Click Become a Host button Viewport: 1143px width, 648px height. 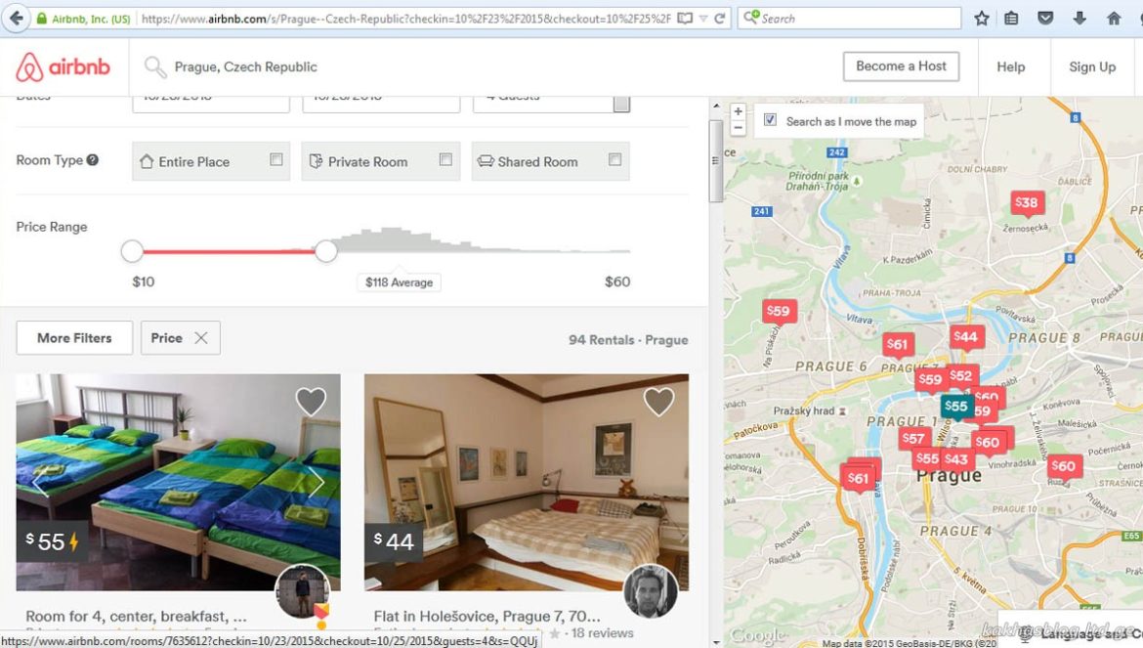tap(901, 66)
